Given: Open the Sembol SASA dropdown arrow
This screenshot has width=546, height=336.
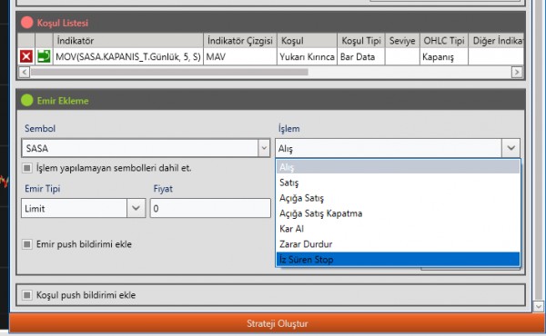Looking at the screenshot, I should pos(264,148).
